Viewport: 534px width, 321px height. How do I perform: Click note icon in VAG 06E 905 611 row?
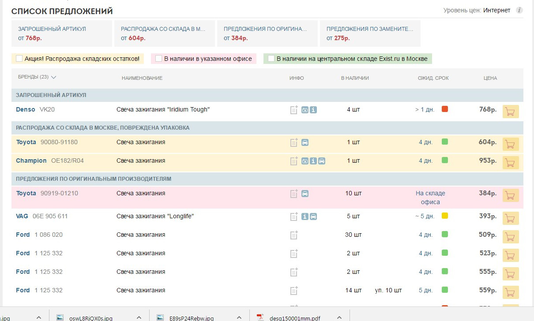tap(294, 216)
